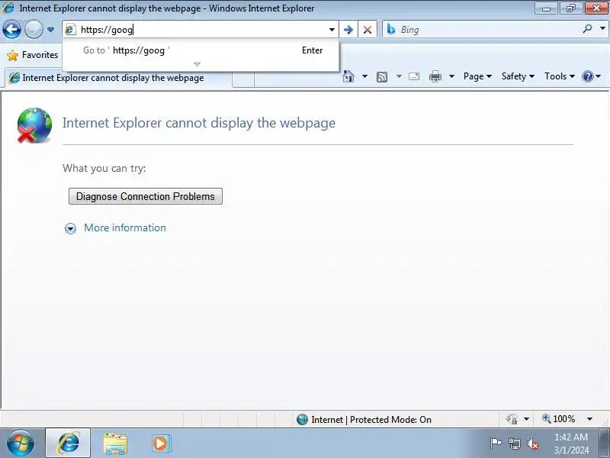
Task: Click the network tray icon
Action: point(515,443)
